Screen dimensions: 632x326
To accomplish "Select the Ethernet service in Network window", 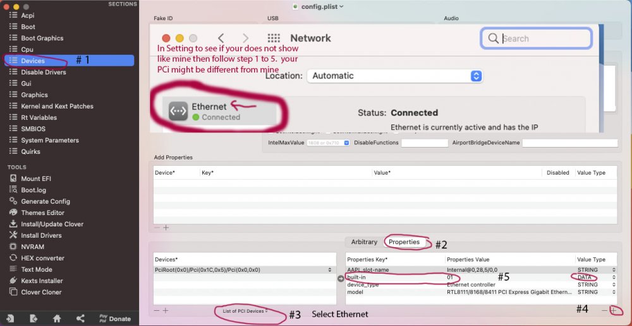I will [220, 112].
